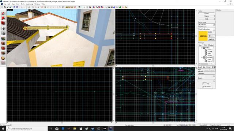The height and width of the screenshot is (131, 234).
Task: Toggle select-by-handles icon
Action: pos(79,7)
